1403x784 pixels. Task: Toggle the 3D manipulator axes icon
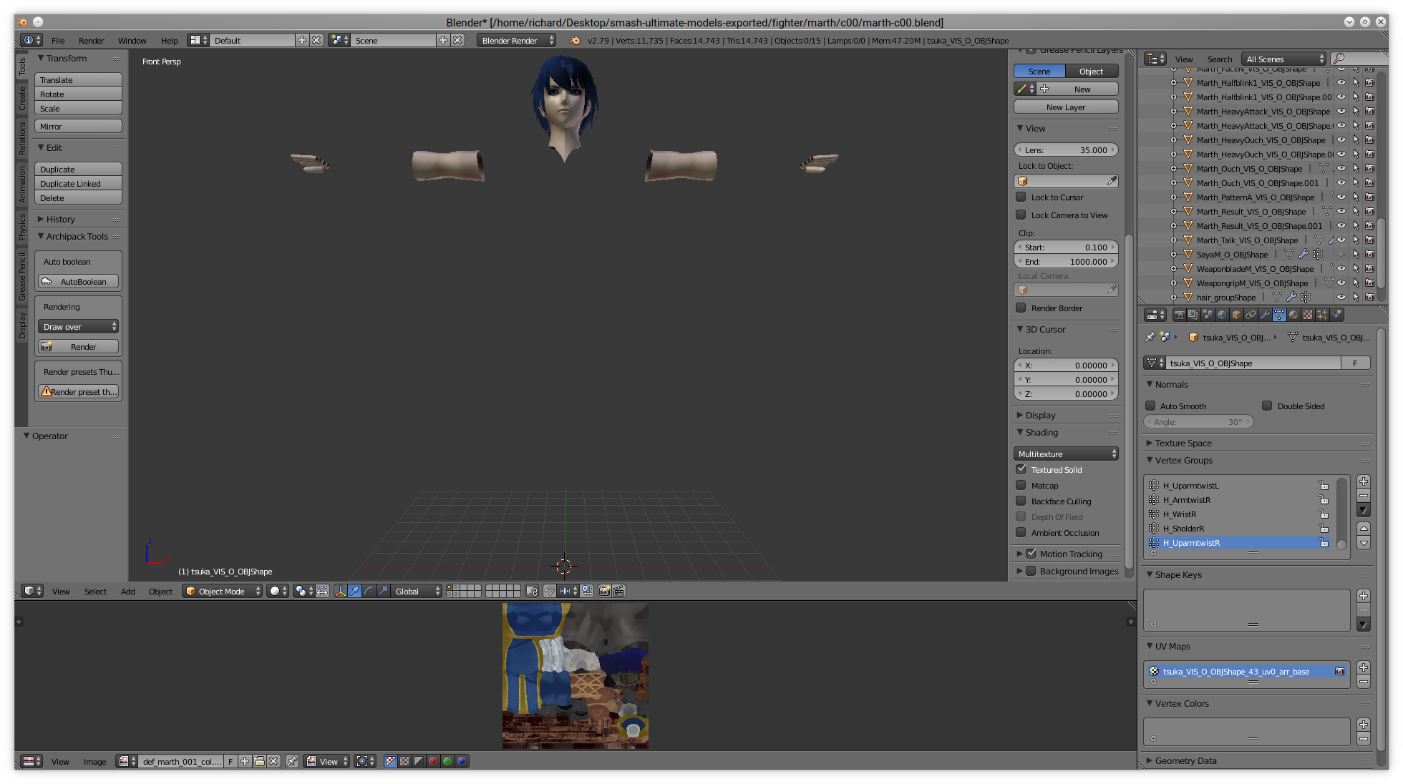coord(340,591)
